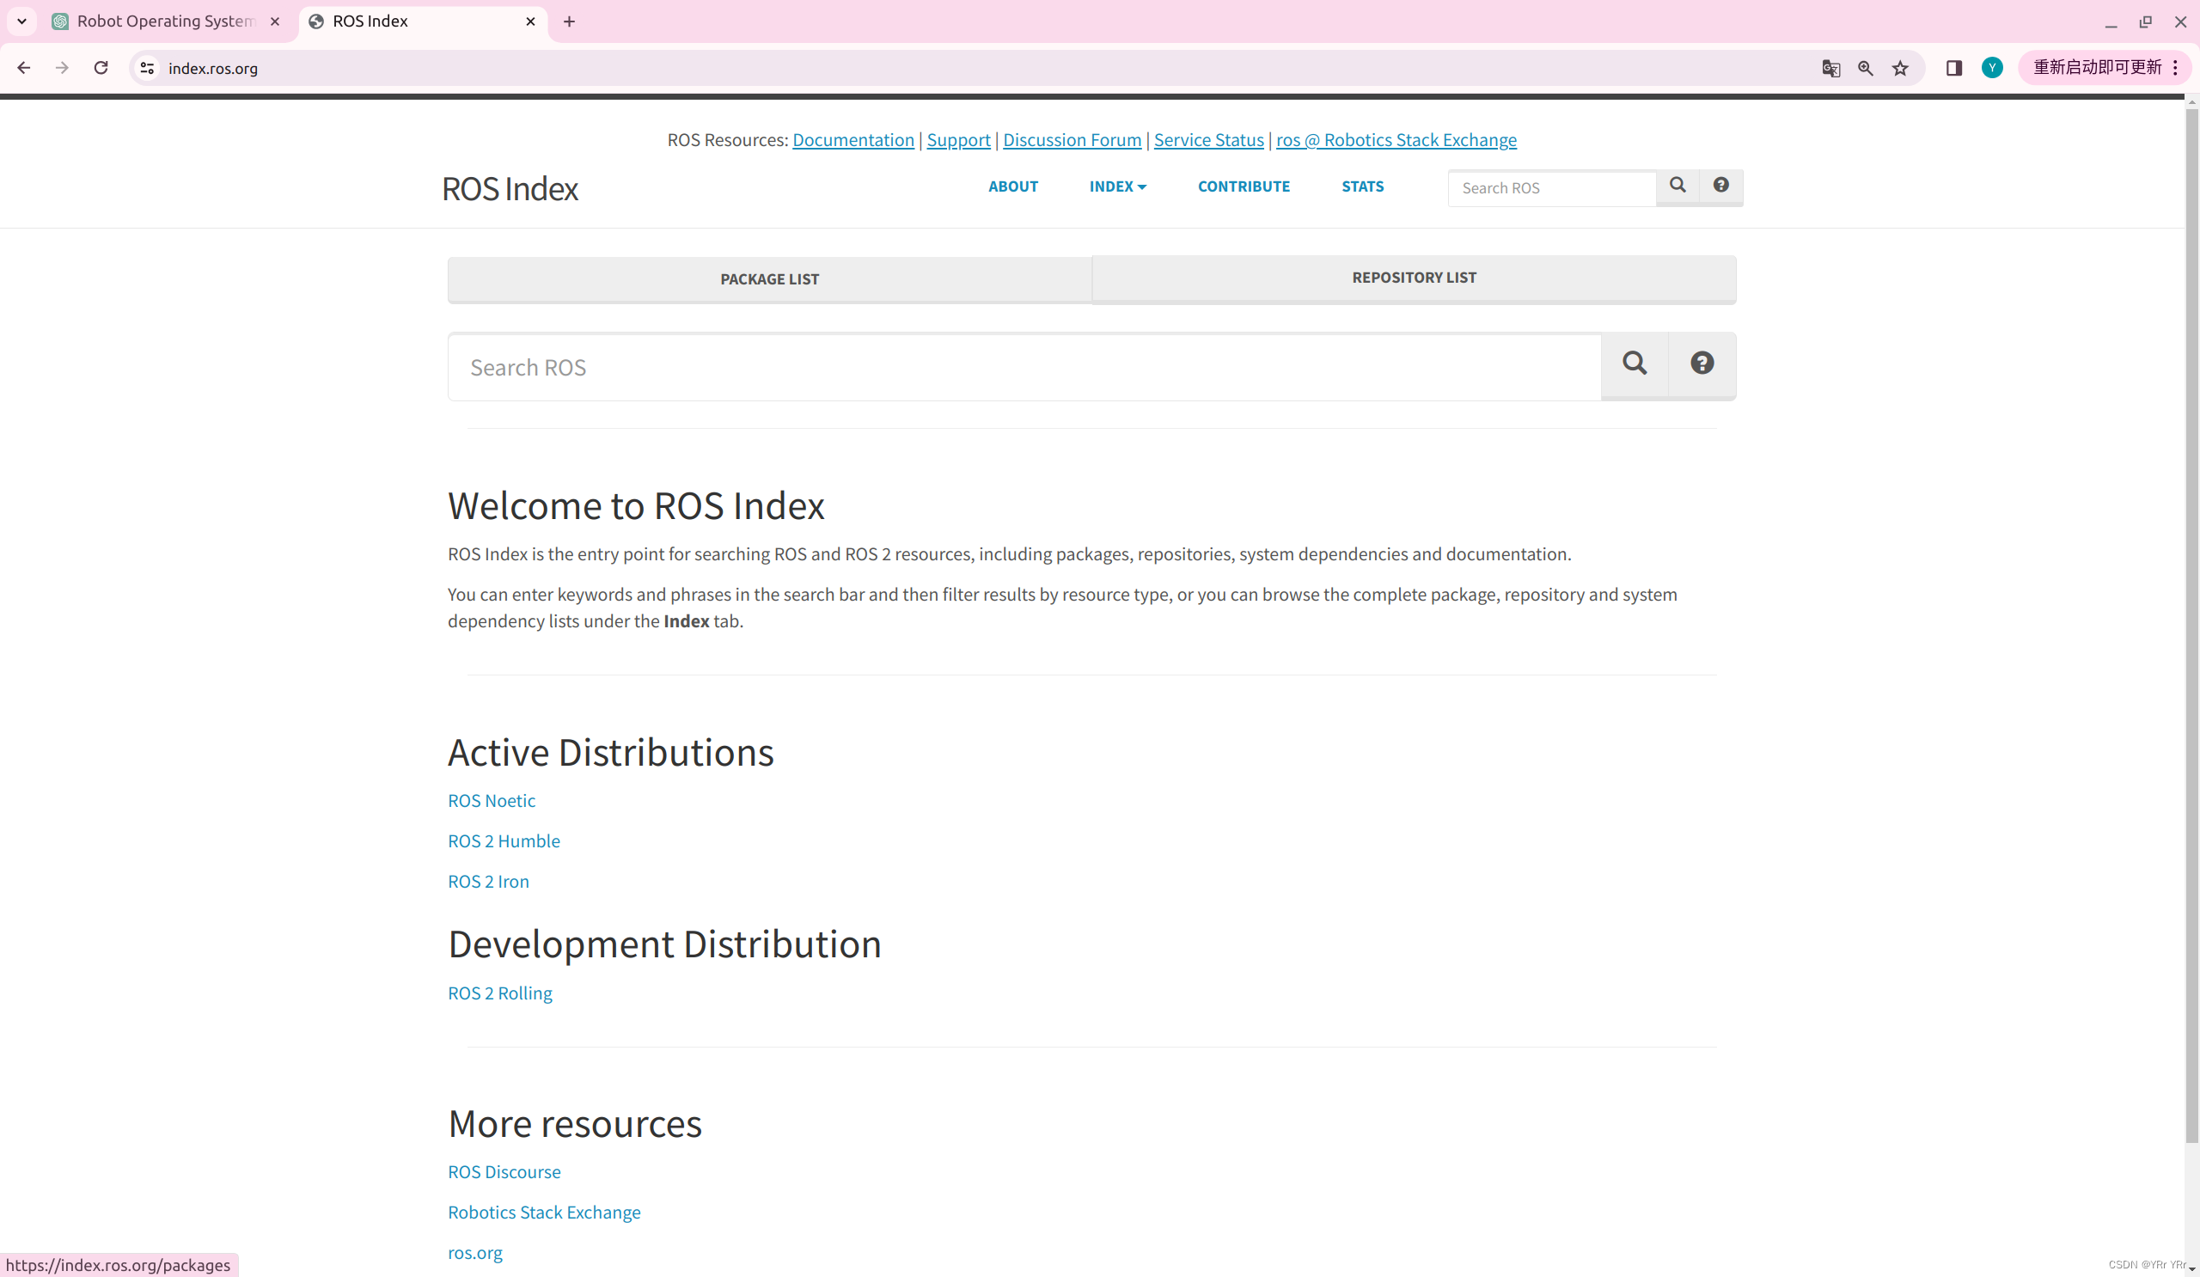Image resolution: width=2200 pixels, height=1277 pixels.
Task: Open the tab search chevron dropdown
Action: pos(21,21)
